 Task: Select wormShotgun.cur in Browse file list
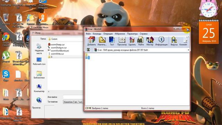(57, 48)
